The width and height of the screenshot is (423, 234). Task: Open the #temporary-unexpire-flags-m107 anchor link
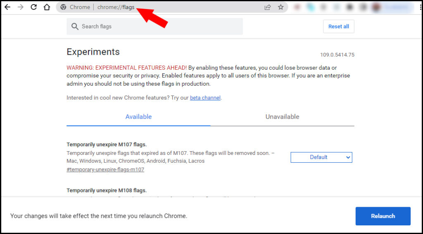pos(105,170)
